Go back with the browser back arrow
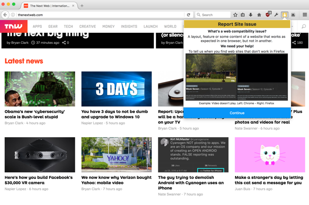309x205 pixels. click(5, 15)
